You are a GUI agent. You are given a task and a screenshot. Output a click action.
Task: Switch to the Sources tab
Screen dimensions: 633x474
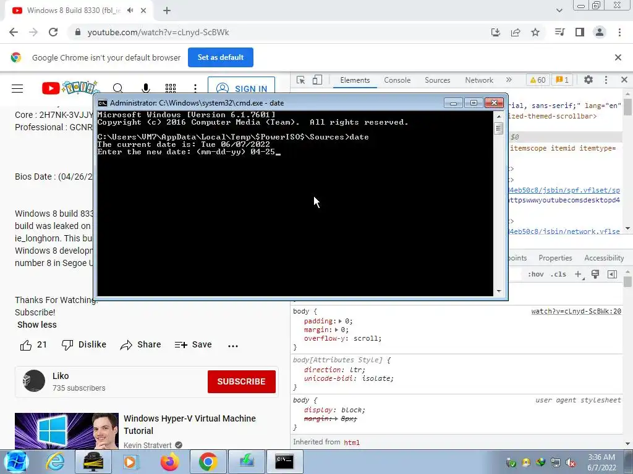pos(437,80)
